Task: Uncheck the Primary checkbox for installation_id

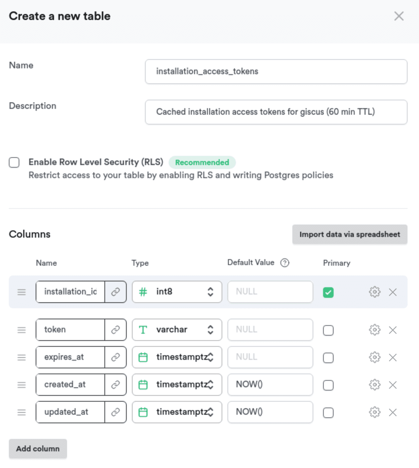Action: pyautogui.click(x=328, y=292)
